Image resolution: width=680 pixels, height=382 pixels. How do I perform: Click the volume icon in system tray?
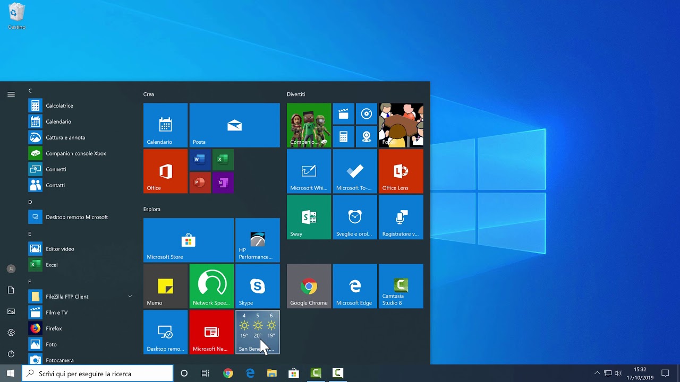tap(618, 374)
